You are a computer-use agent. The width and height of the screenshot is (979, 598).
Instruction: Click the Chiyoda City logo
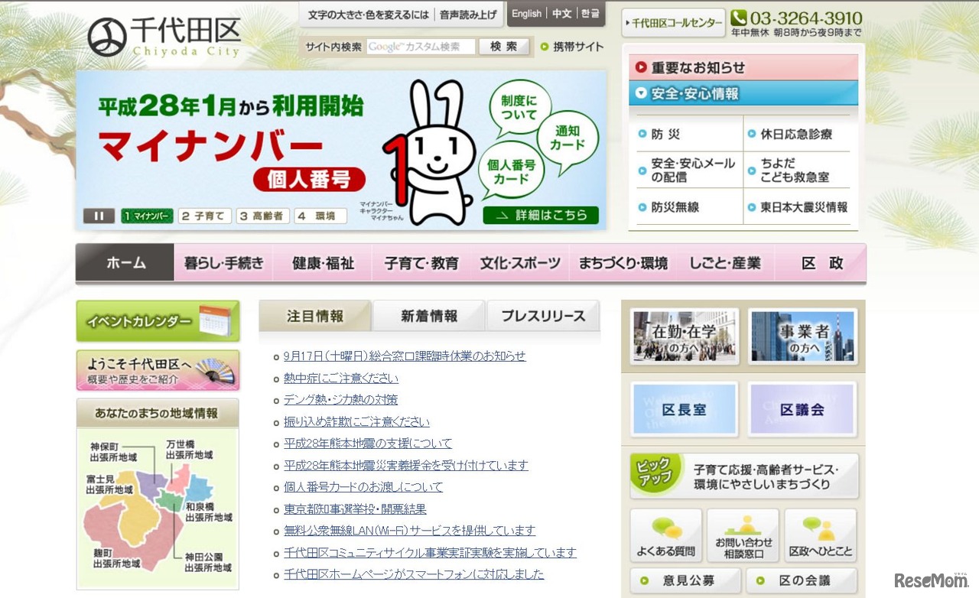[x=164, y=37]
